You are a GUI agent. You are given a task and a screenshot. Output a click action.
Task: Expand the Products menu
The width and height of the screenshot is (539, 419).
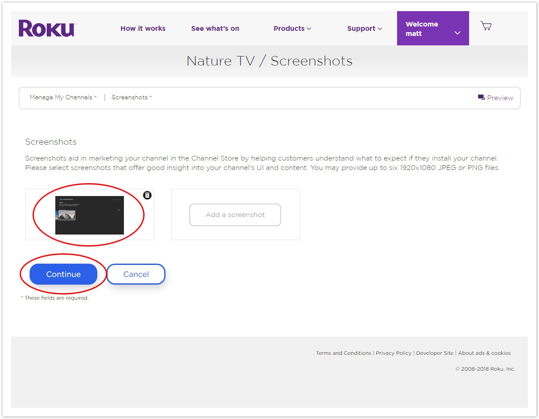tap(292, 29)
